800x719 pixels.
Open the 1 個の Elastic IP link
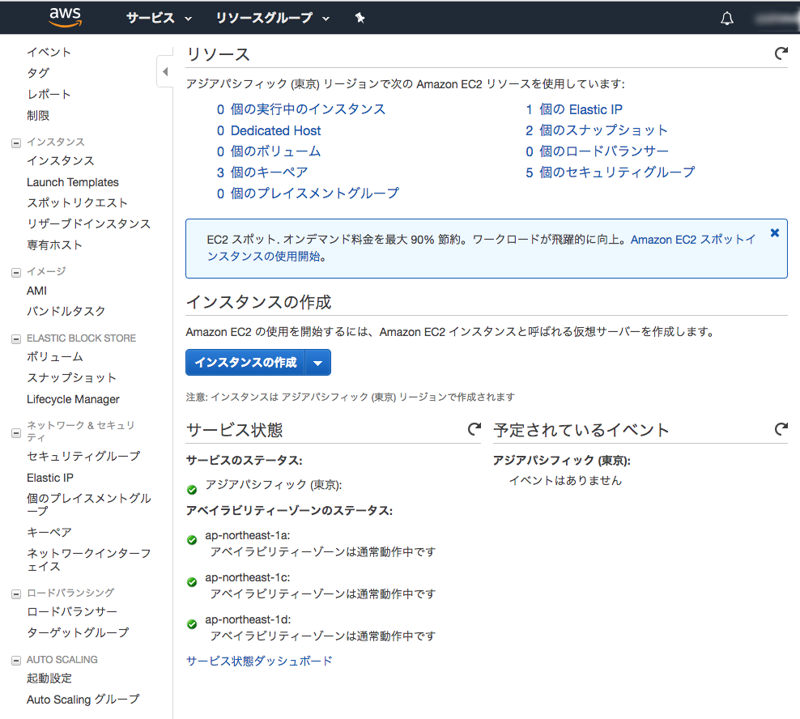(574, 109)
